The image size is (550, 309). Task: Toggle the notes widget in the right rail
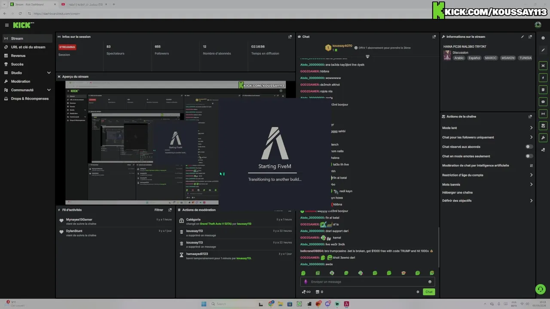pos(543,90)
